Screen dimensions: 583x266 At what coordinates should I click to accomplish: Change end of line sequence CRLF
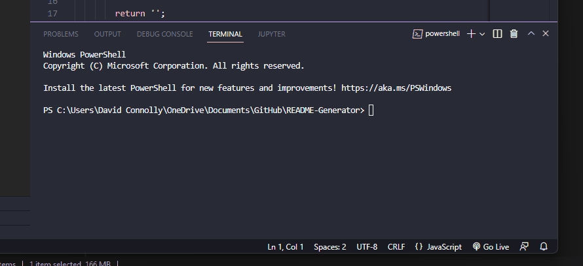pos(396,246)
